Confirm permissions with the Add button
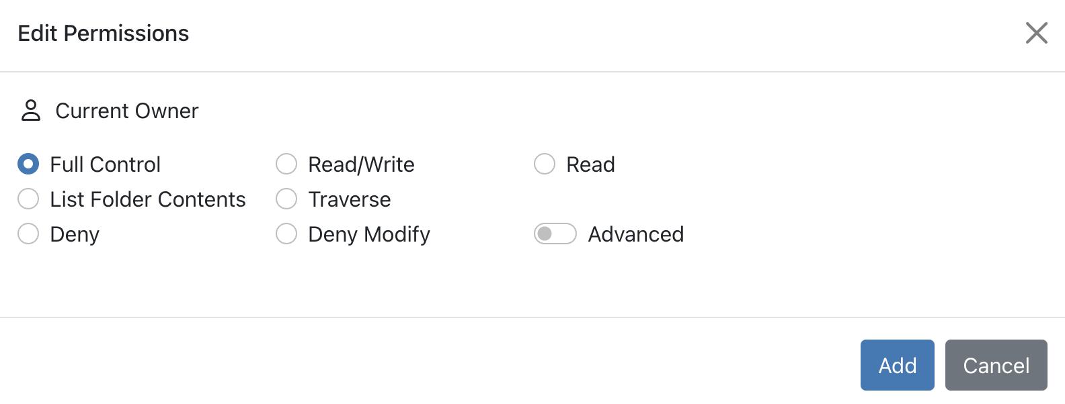Viewport: 1065px width, 404px height. 897,365
